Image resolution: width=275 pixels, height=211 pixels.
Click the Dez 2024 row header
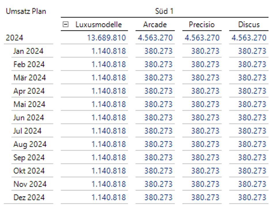tap(29, 197)
